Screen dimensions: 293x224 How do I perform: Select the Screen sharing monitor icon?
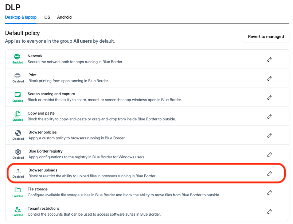coord(17,94)
